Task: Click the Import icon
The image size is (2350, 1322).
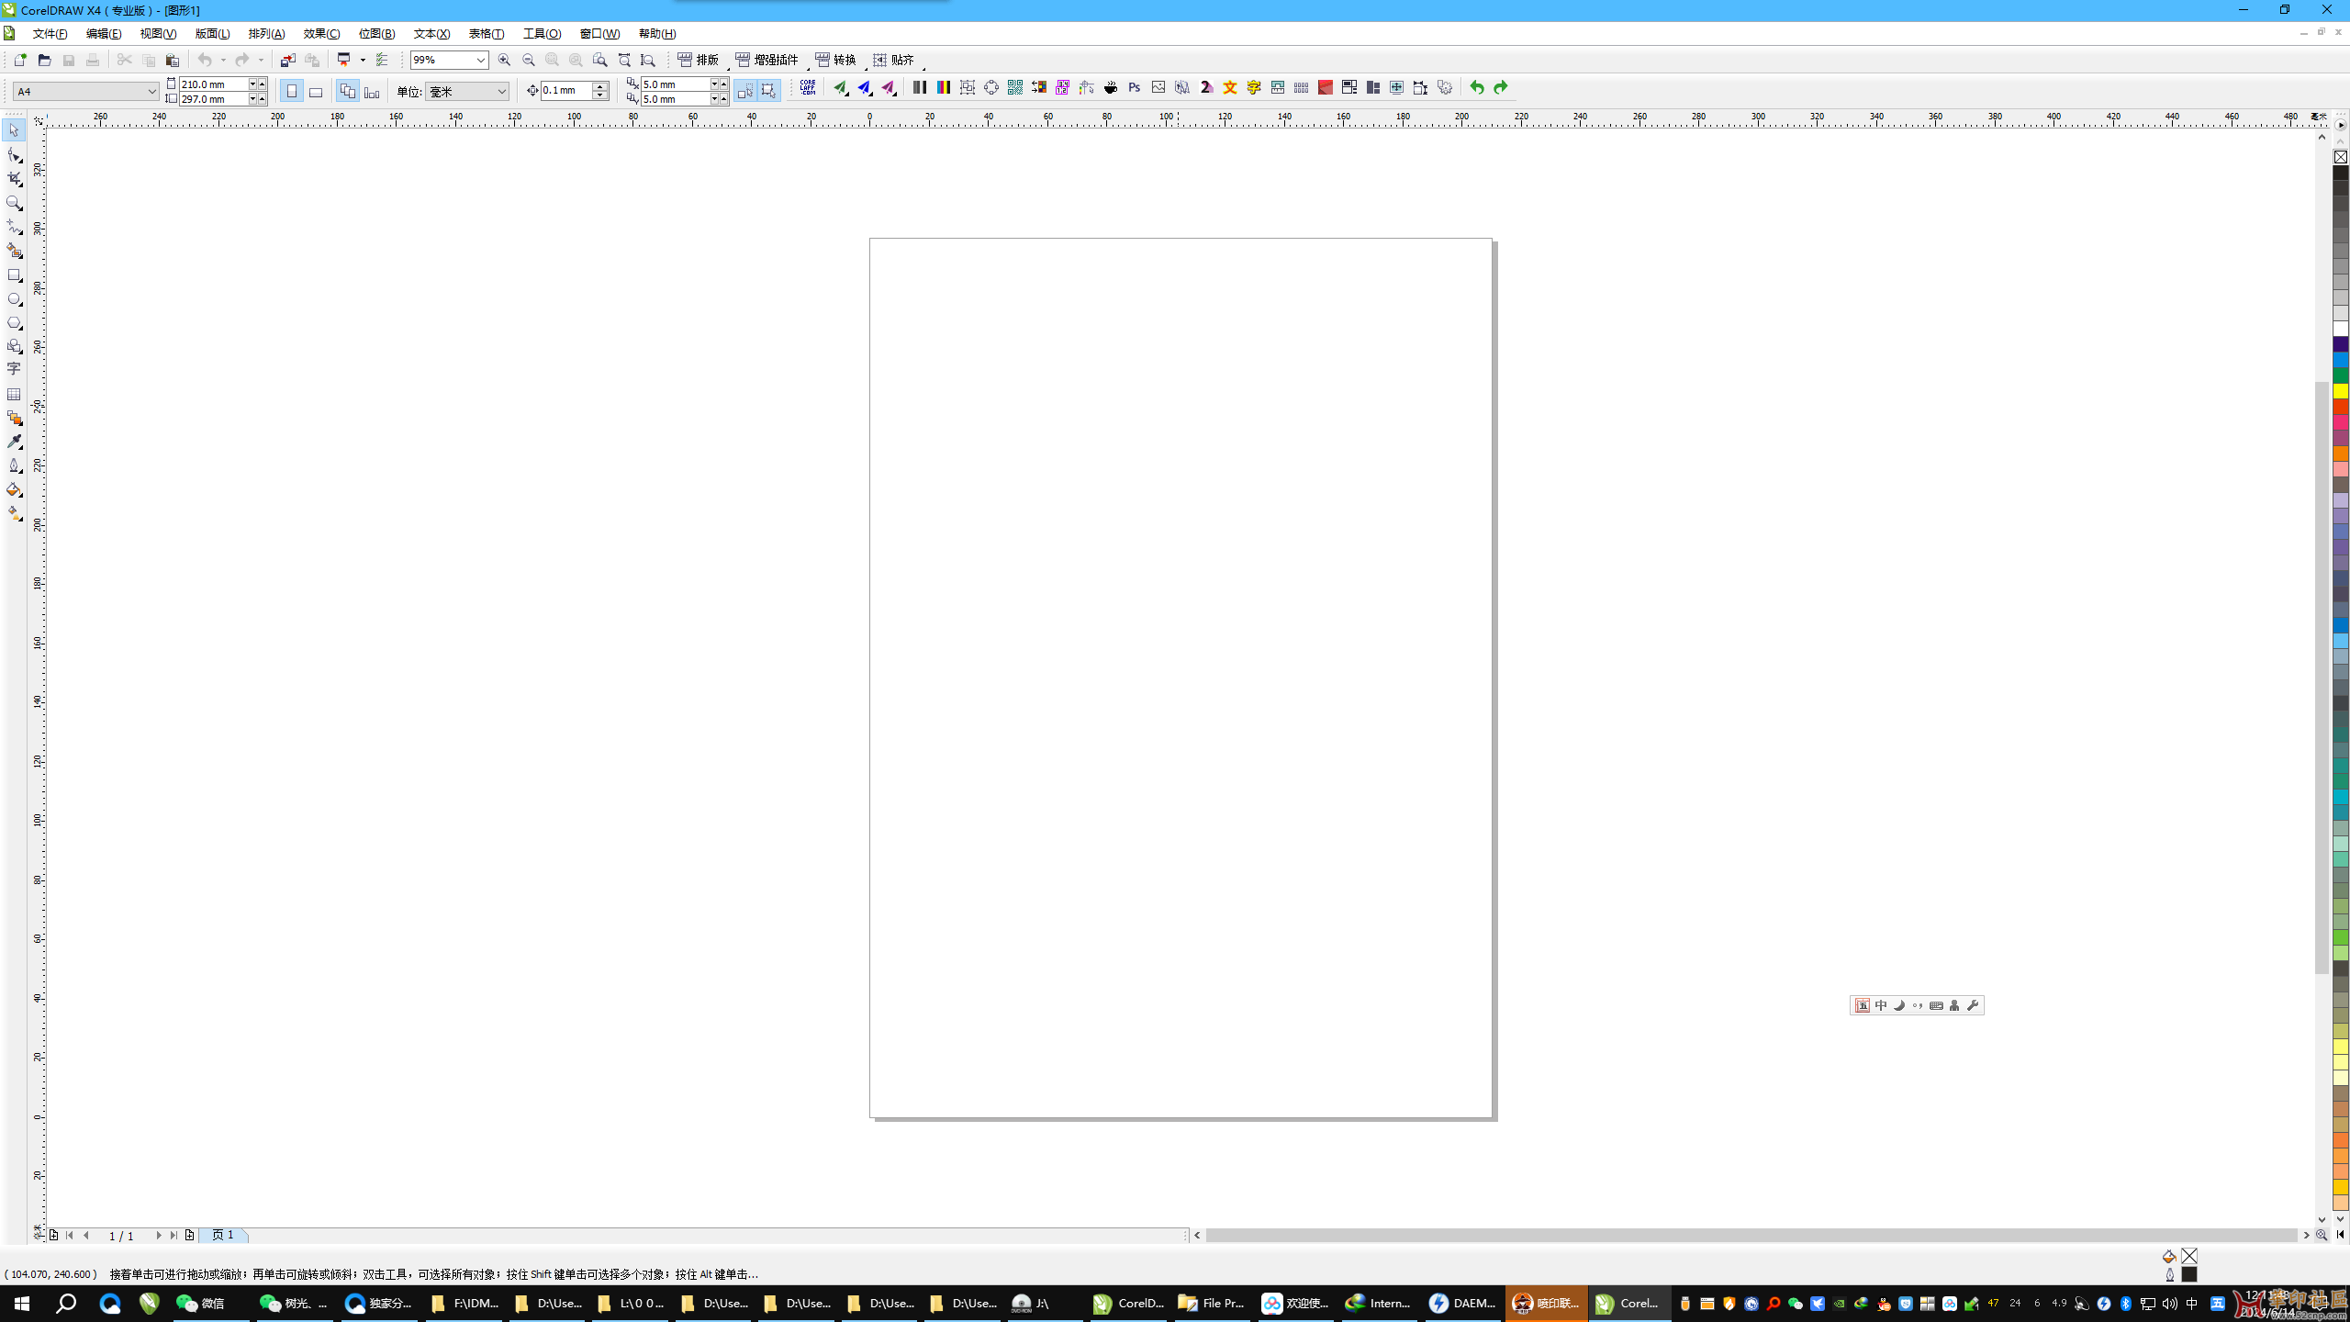Action: click(x=288, y=60)
